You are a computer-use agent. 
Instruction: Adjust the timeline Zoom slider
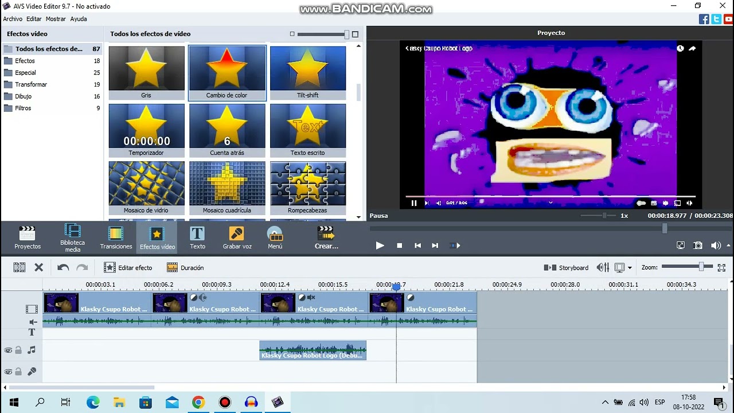pyautogui.click(x=701, y=267)
